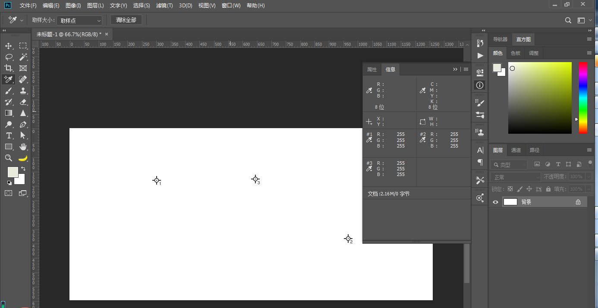Open the Actions panel play icon

(x=480, y=56)
